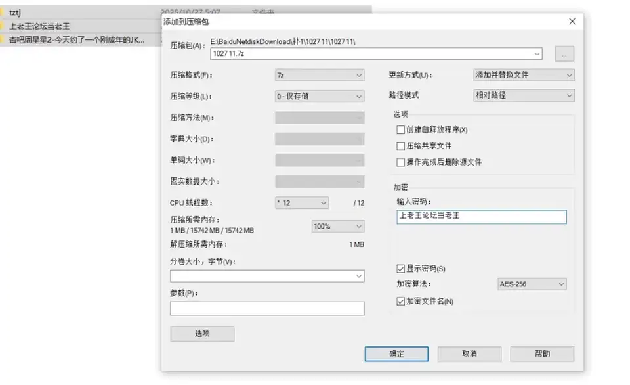
Task: Click the 输入密码 label
Action: [x=414, y=202]
